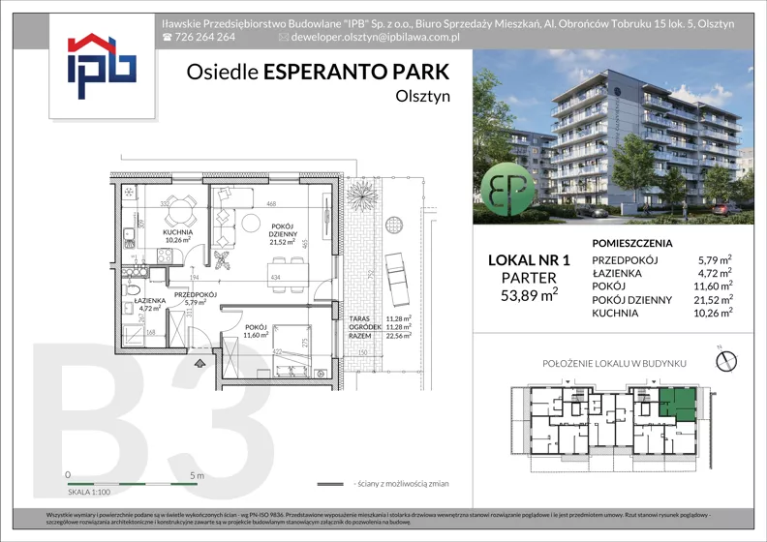The width and height of the screenshot is (767, 542).
Task: Click the entrance arrow on the floor plan
Action: point(200,363)
